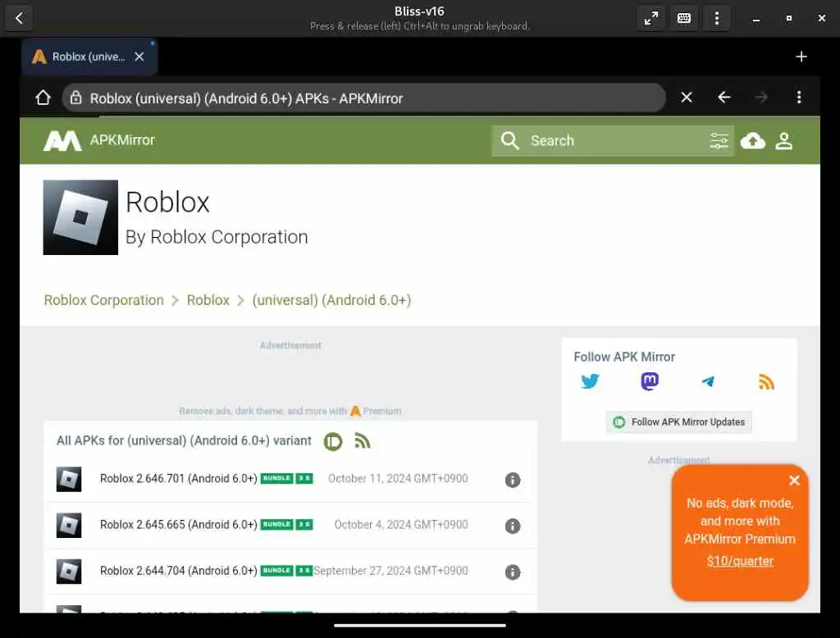Go back using the top-left back arrow
The width and height of the screenshot is (840, 638).
(19, 18)
